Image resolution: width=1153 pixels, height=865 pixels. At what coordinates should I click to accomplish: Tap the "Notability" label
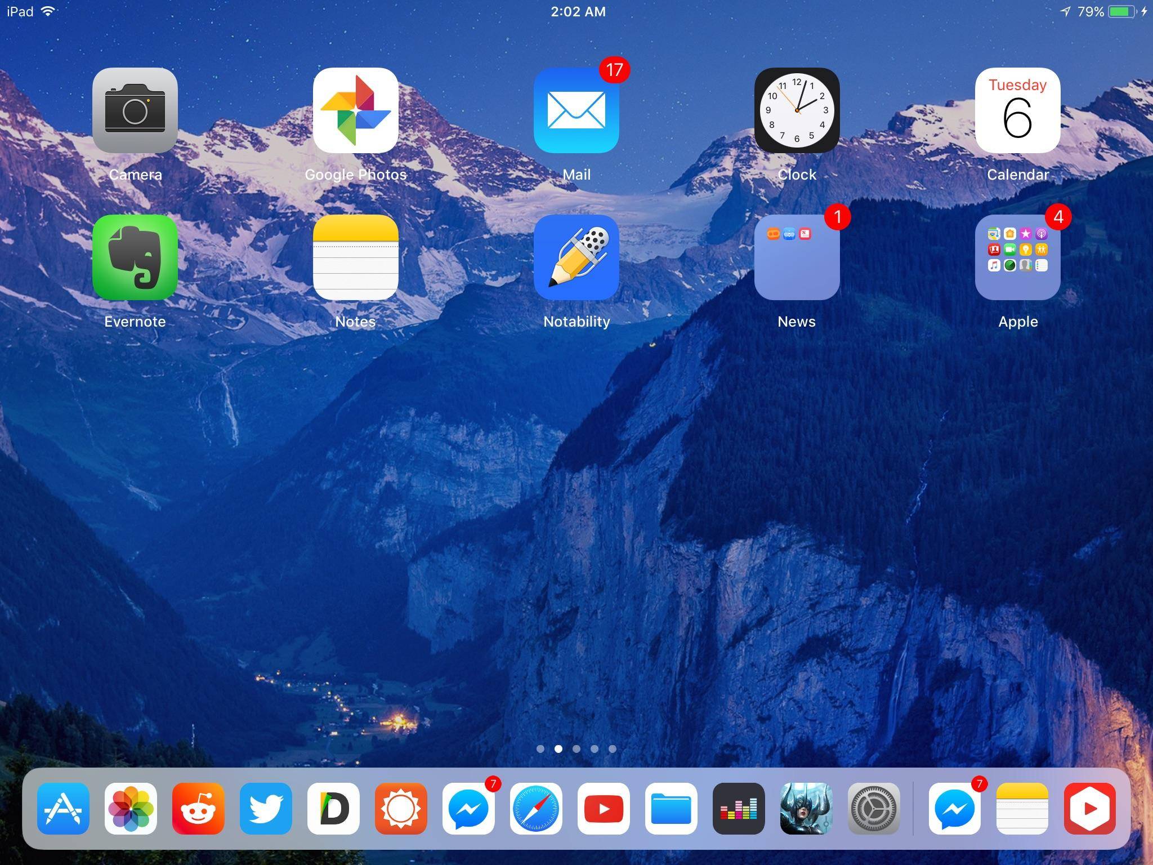pyautogui.click(x=576, y=322)
